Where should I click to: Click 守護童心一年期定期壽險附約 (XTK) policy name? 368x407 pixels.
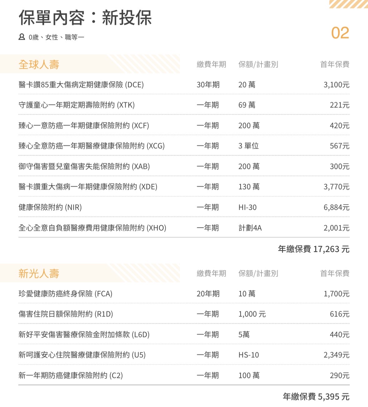point(77,105)
